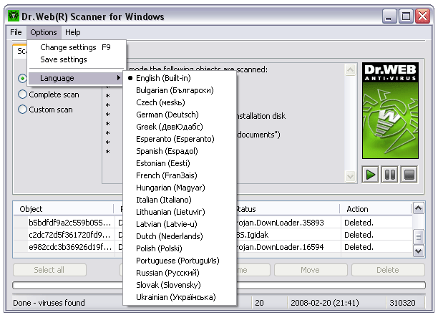Click the BS.Igidak status cell

pos(288,235)
